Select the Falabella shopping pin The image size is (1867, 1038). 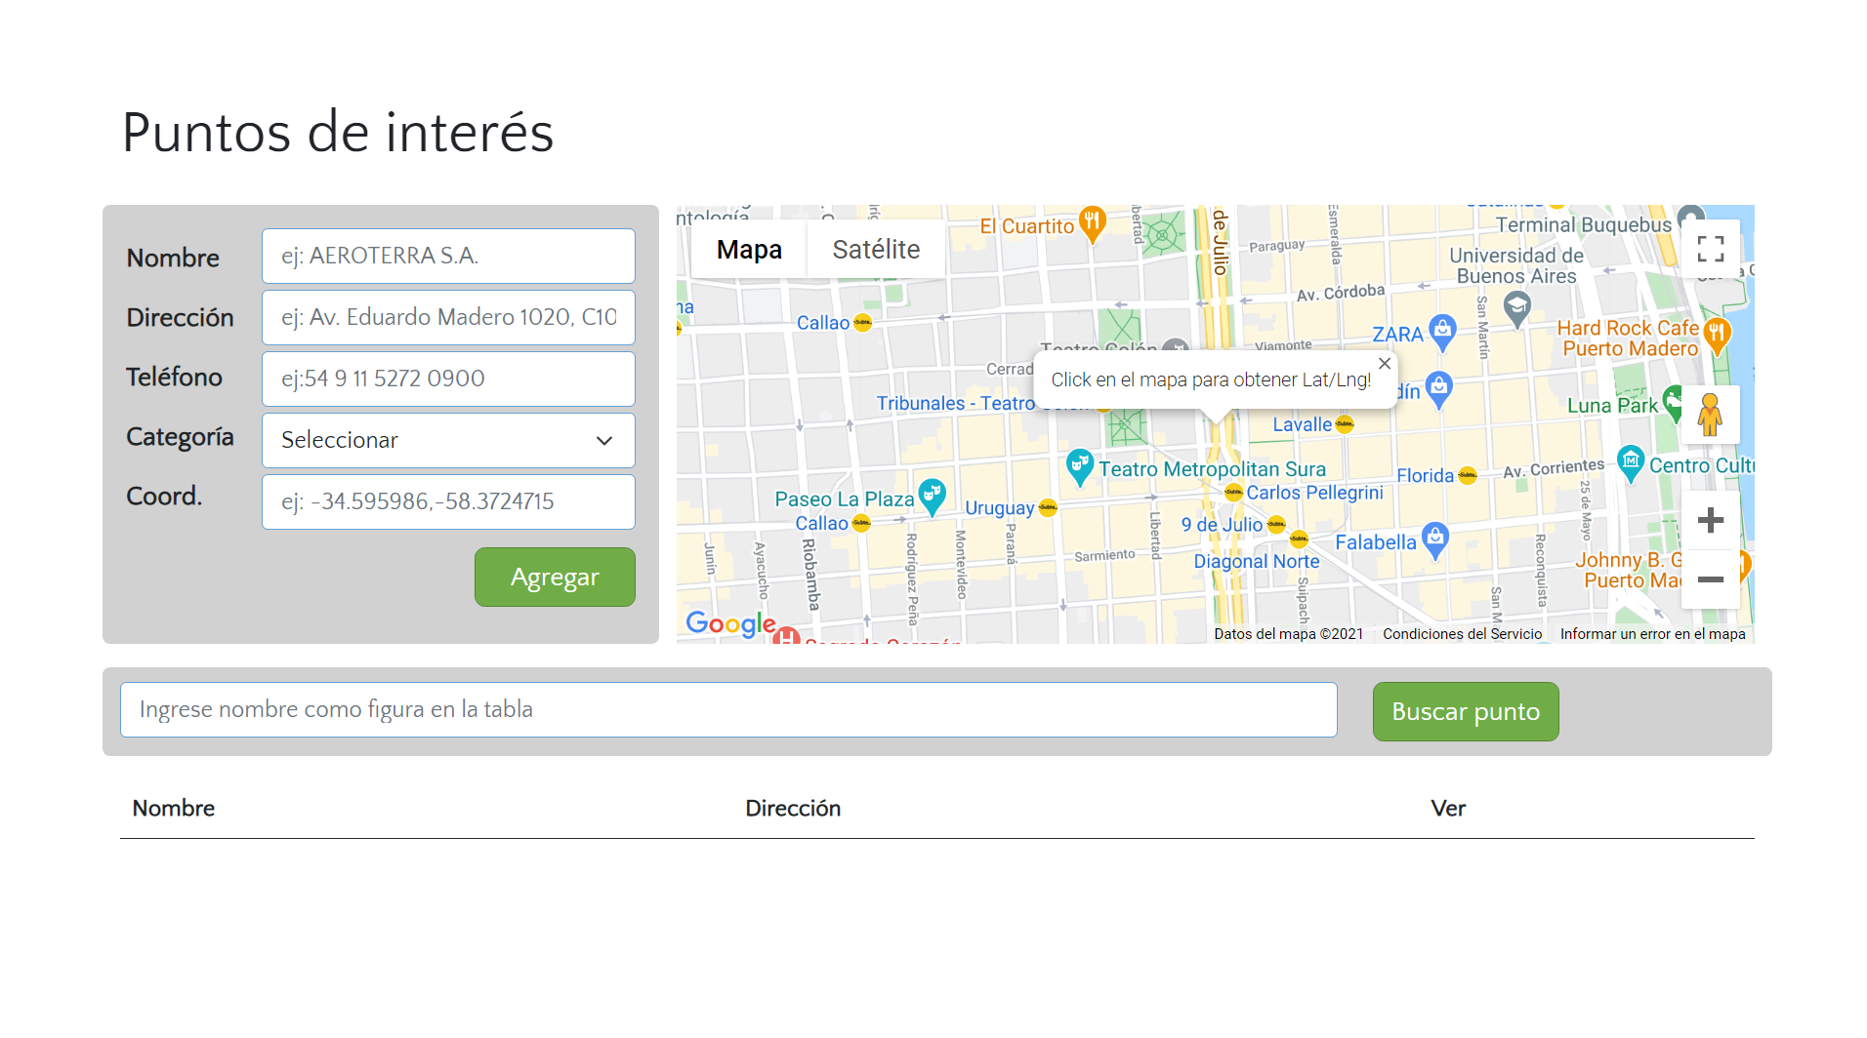[1434, 538]
